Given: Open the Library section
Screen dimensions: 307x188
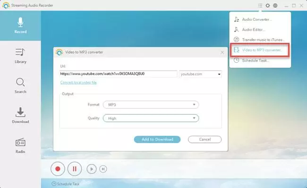Looking at the screenshot, I should (20, 56).
